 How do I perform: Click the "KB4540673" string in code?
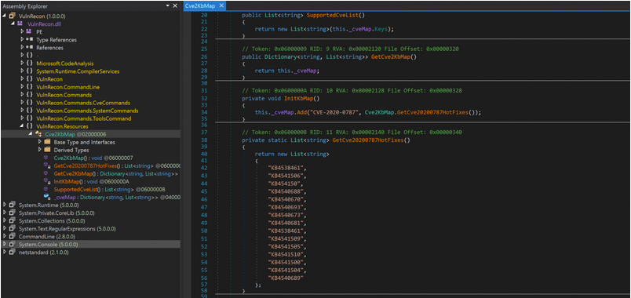point(286,215)
